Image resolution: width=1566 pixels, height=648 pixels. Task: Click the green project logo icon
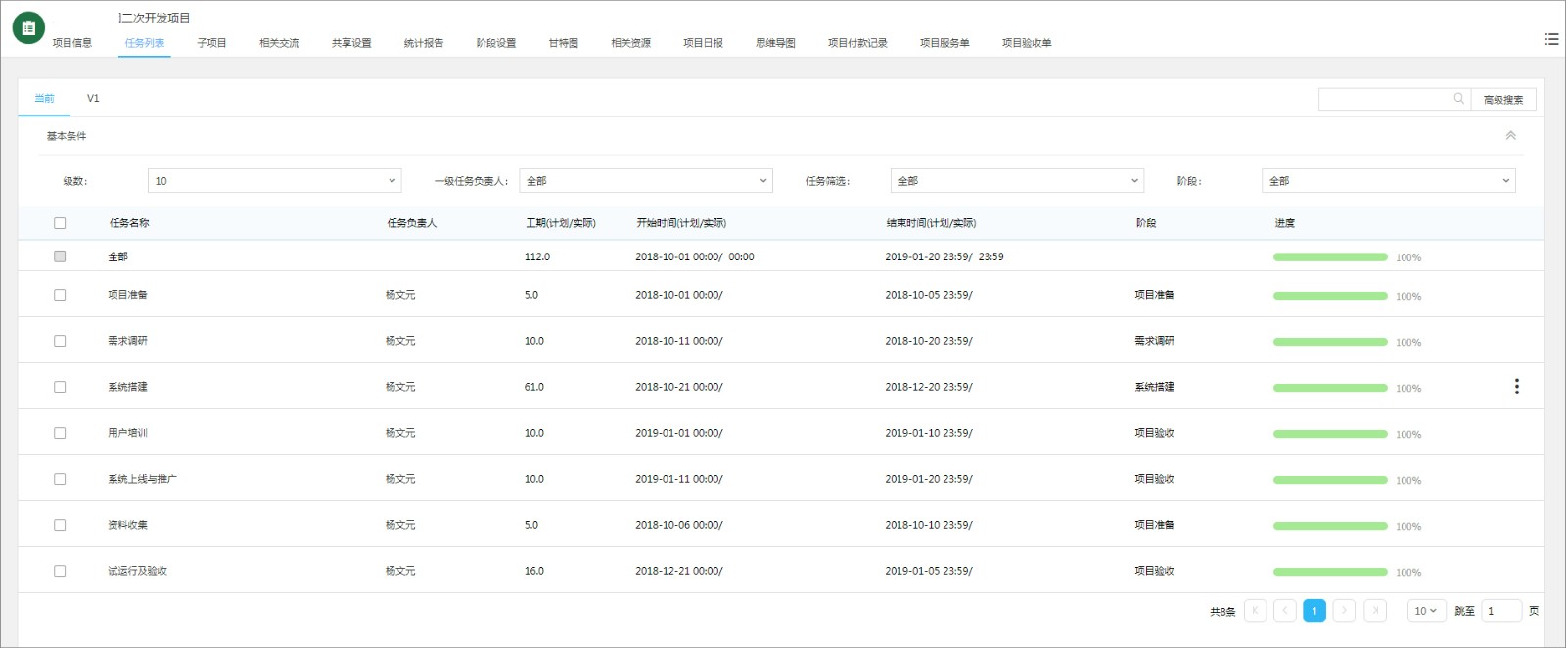(28, 28)
